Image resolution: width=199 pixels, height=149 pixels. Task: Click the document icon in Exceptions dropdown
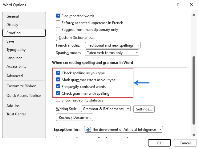[88, 130]
